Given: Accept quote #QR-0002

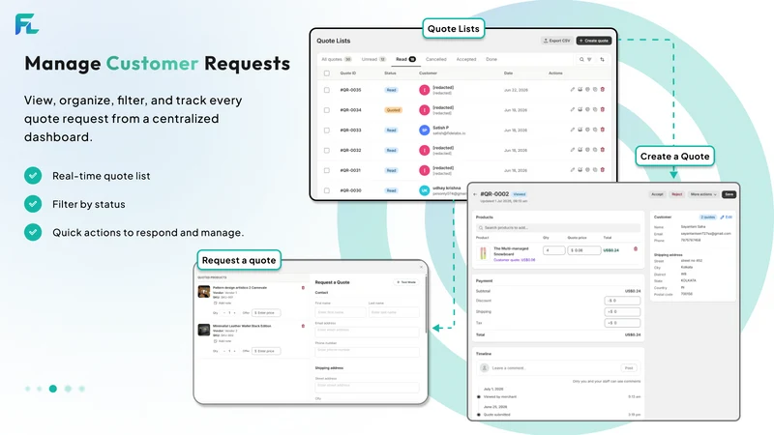Looking at the screenshot, I should 657,194.
